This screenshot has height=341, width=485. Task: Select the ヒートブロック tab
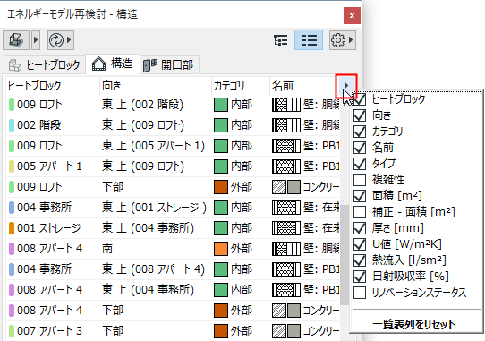[x=45, y=65]
